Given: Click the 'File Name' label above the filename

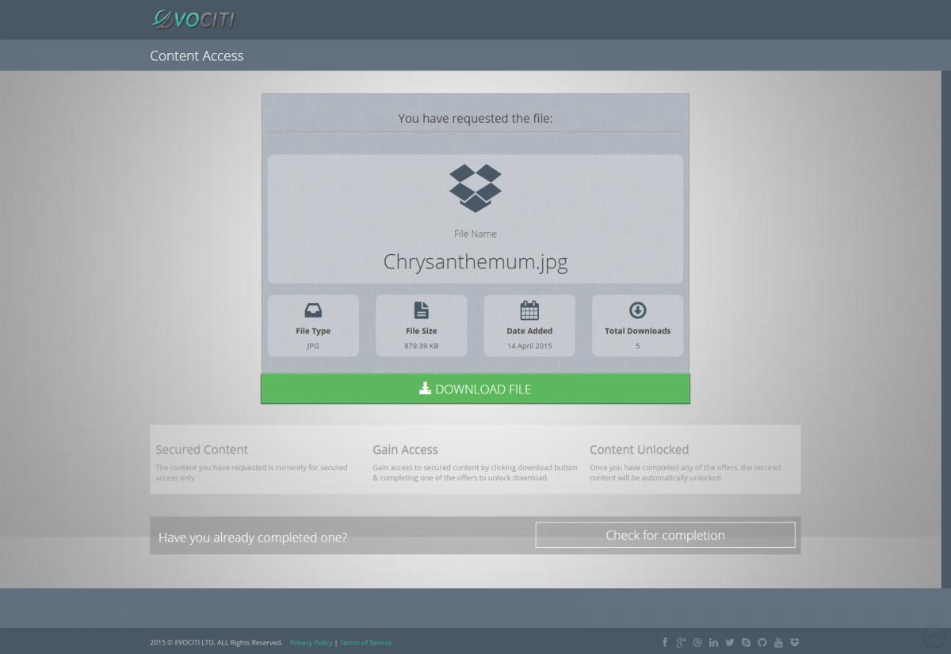Looking at the screenshot, I should (x=475, y=234).
